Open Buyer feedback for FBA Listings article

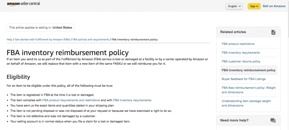[243, 79]
